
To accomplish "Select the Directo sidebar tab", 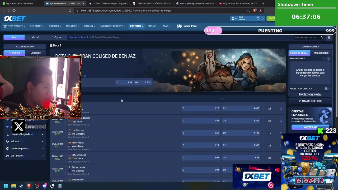I will [14, 53].
